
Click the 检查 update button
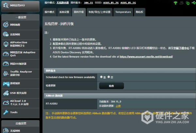[111, 86]
